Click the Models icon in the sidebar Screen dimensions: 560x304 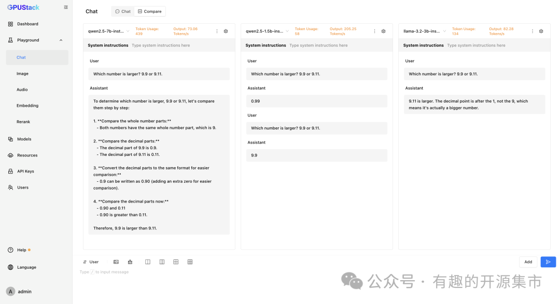[x=10, y=139]
